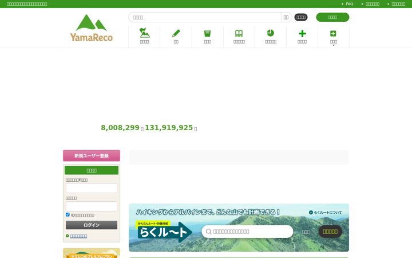Click the green pill button in the header
This screenshot has width=412, height=258.
tap(332, 17)
